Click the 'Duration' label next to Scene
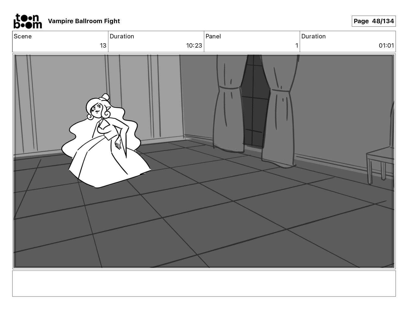This screenshot has width=408, height=315. tap(122, 36)
